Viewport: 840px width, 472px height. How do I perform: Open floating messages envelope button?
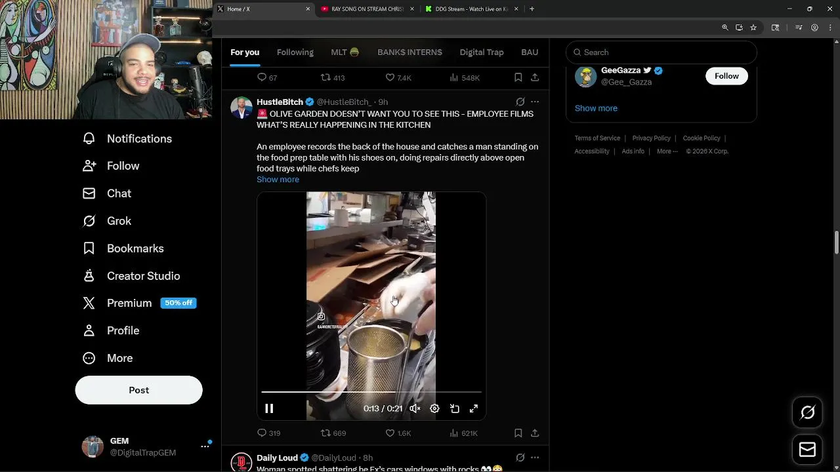807,450
